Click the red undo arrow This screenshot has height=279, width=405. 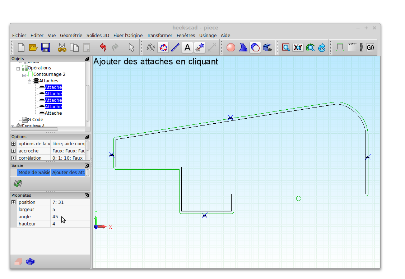[x=103, y=47]
